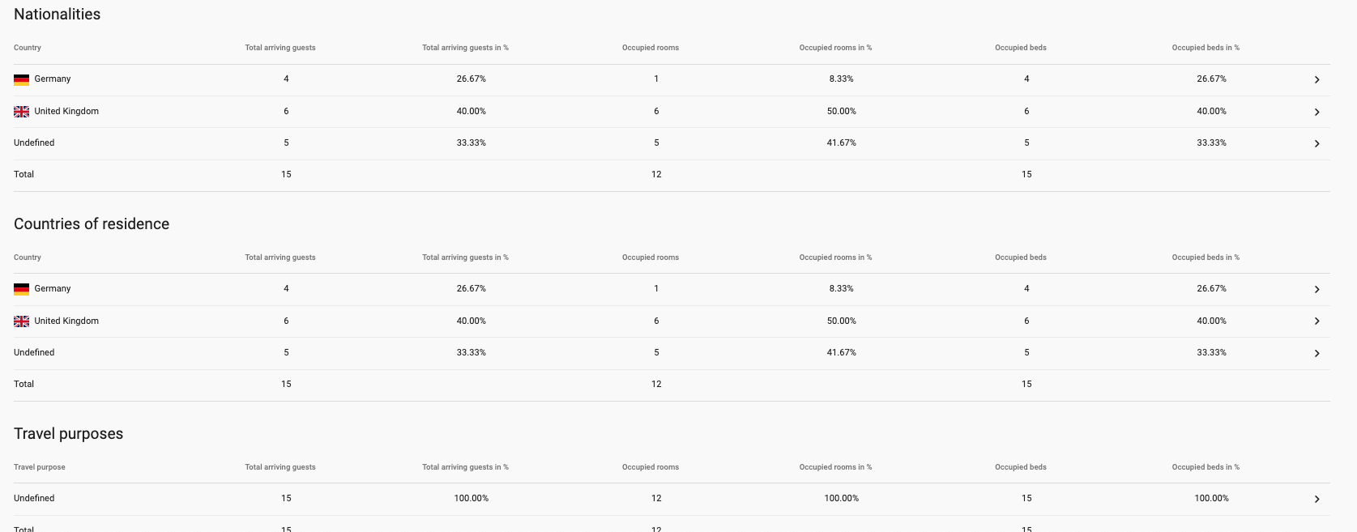Click Occupied rooms header in Countries of residence
This screenshot has width=1357, height=532.
click(651, 257)
